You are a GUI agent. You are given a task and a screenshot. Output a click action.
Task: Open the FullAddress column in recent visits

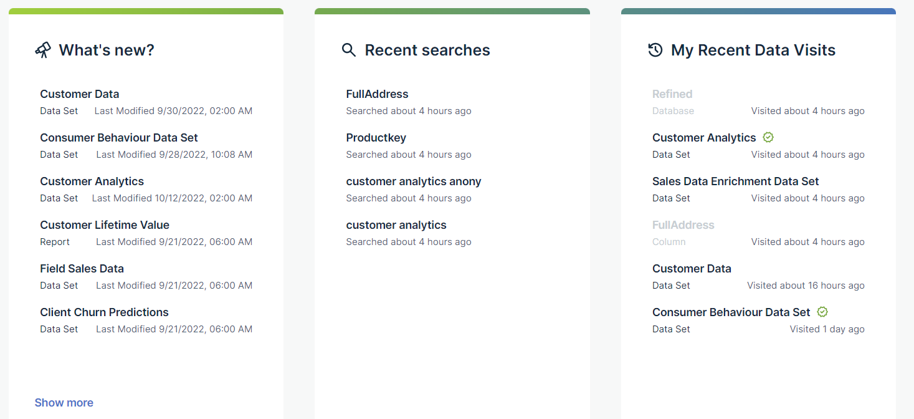click(683, 225)
